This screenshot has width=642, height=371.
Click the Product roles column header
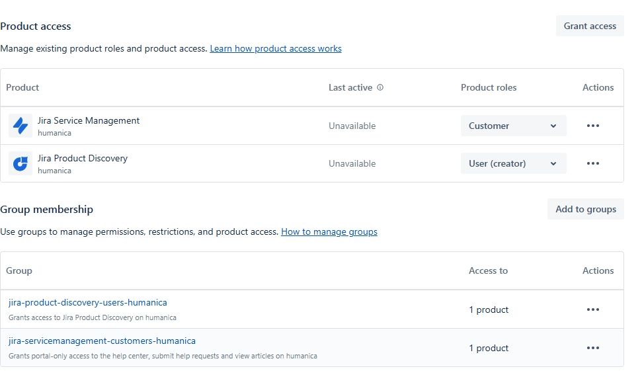pyautogui.click(x=489, y=87)
